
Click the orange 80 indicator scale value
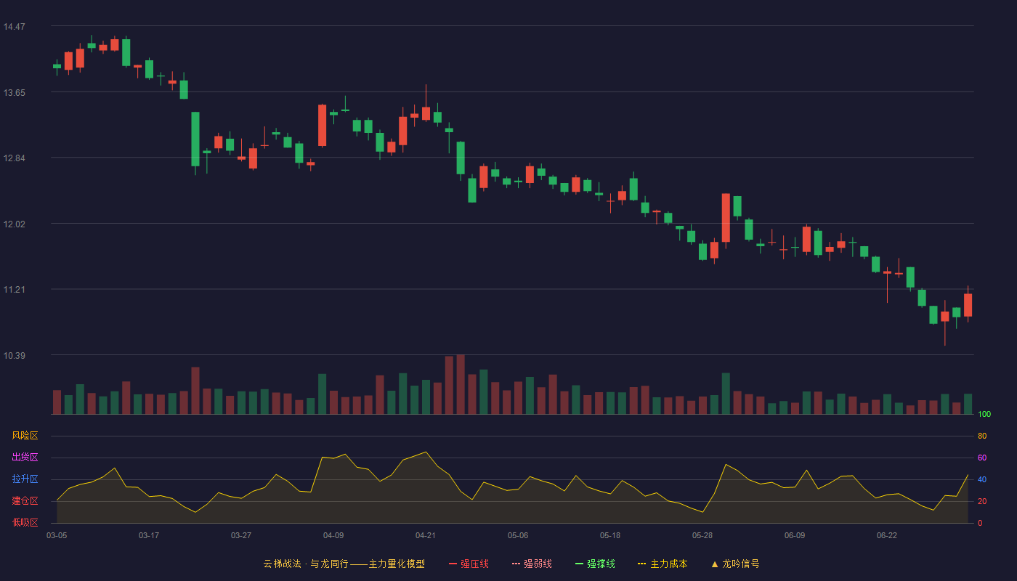[x=982, y=436]
